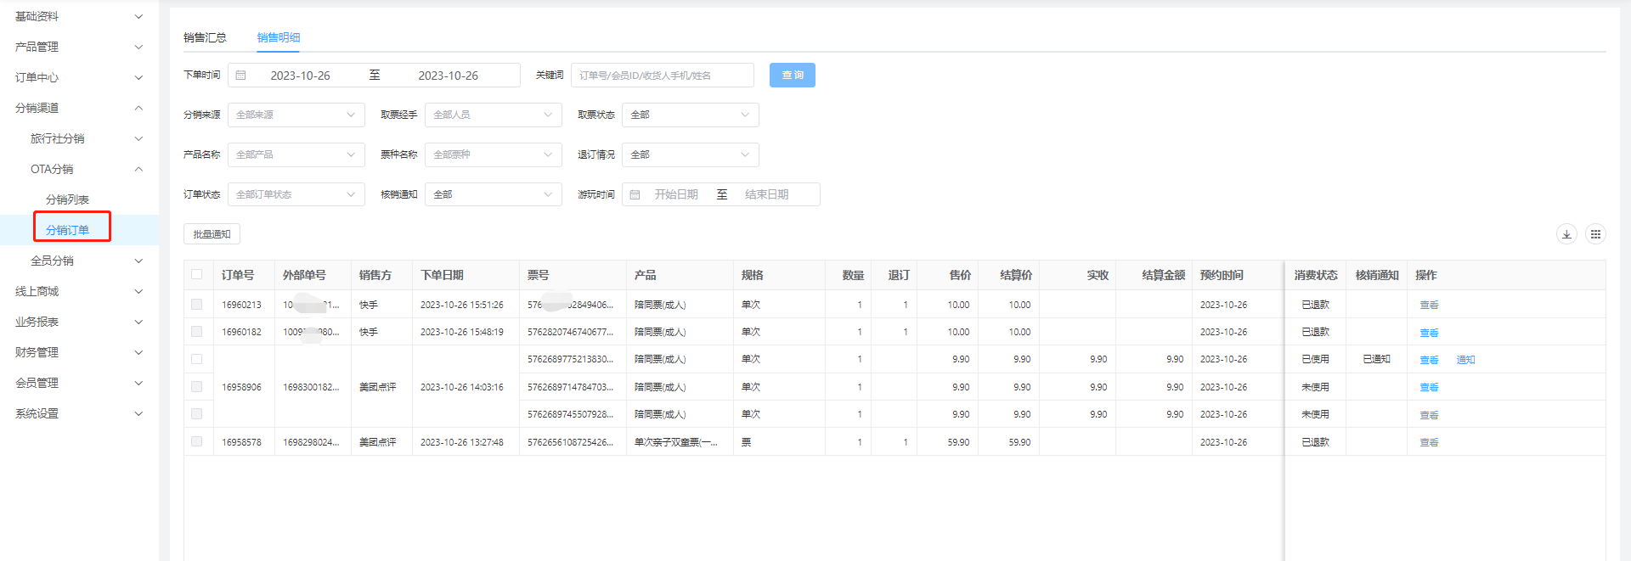Click the download export icon
Screen dimensions: 1631x561
[1566, 234]
